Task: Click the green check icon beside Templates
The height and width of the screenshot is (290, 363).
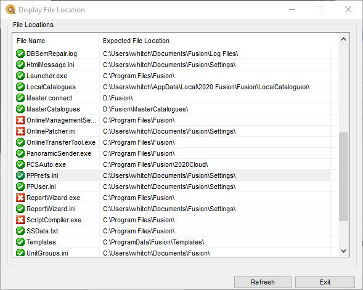Action: pyautogui.click(x=20, y=243)
